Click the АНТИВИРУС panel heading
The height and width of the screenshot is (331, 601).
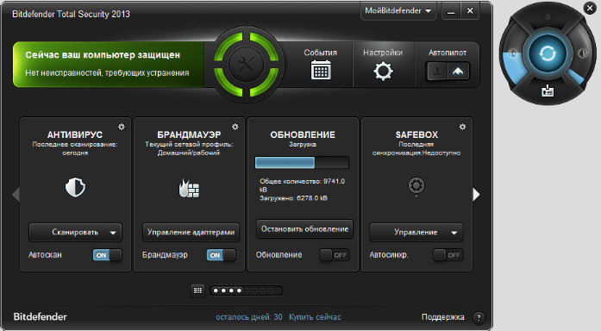(75, 134)
